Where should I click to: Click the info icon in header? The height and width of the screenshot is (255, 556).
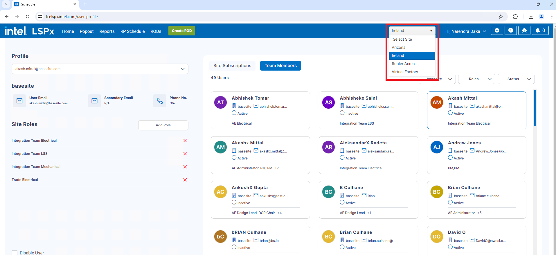point(510,30)
